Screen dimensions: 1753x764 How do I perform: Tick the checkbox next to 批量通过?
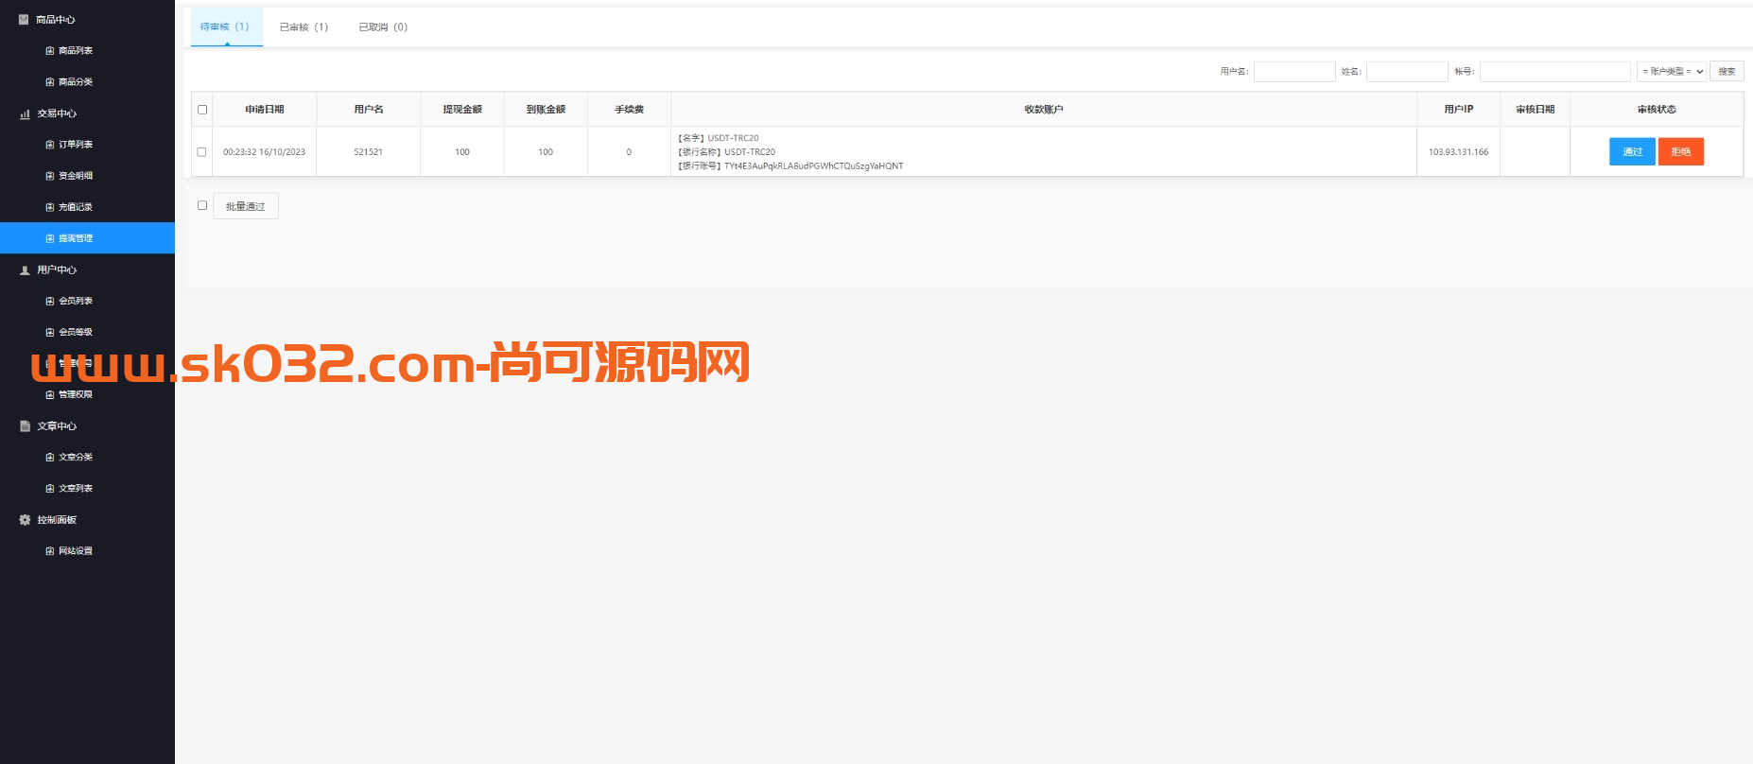tap(202, 205)
